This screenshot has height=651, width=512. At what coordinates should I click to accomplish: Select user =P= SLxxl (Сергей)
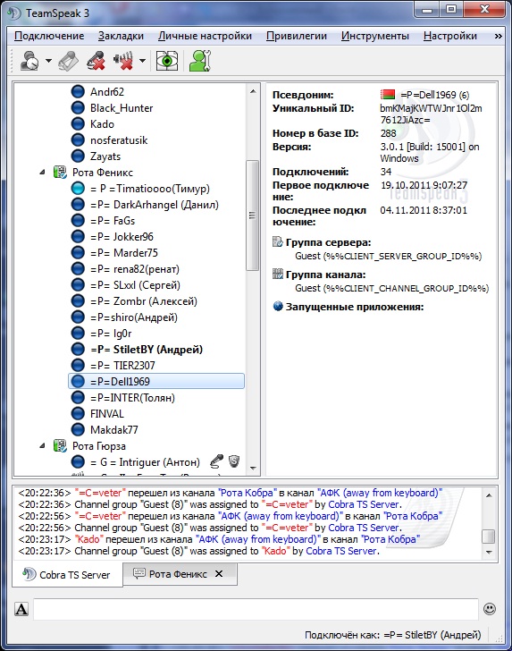click(135, 285)
